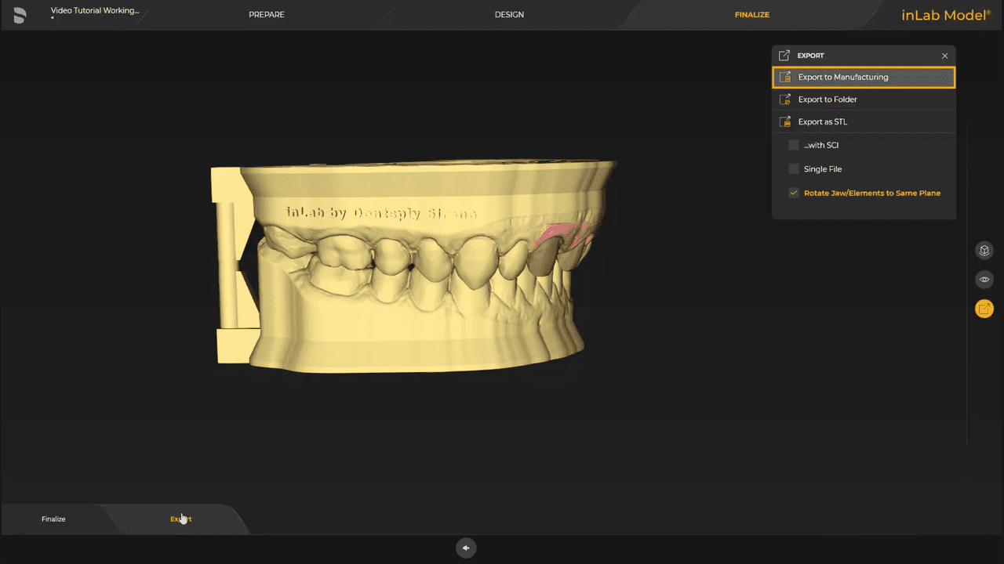Open the Dentsply Sirona app menu icon
Screen dimensions: 1004x564
[x=20, y=15]
